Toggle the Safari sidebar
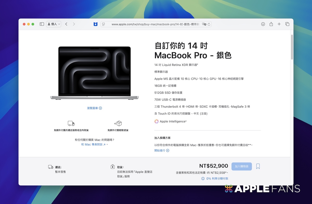 (x=42, y=24)
